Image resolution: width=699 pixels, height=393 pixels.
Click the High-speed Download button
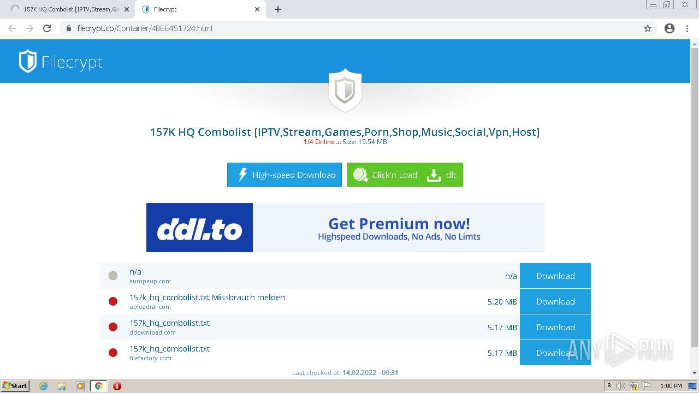pyautogui.click(x=285, y=175)
